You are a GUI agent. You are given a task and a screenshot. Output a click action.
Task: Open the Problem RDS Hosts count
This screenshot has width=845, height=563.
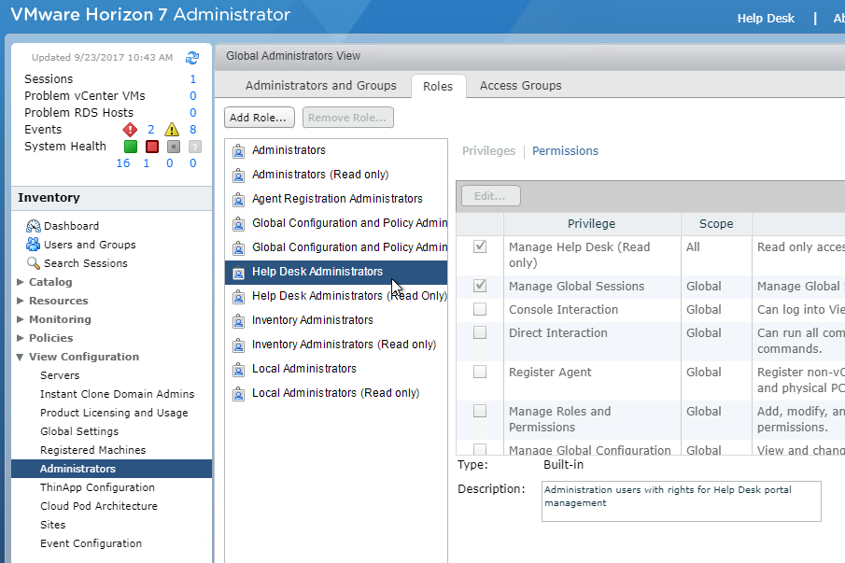point(193,113)
